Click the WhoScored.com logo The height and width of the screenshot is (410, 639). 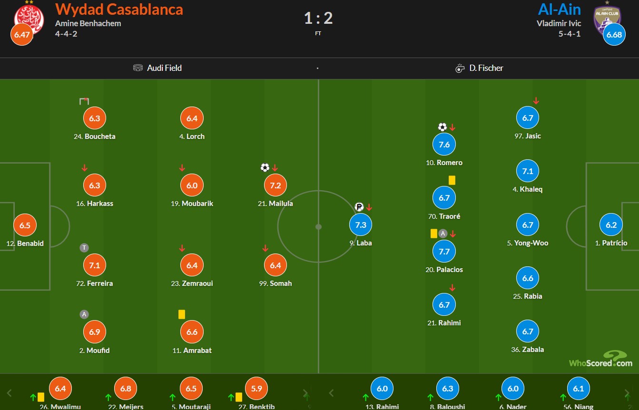tap(601, 359)
